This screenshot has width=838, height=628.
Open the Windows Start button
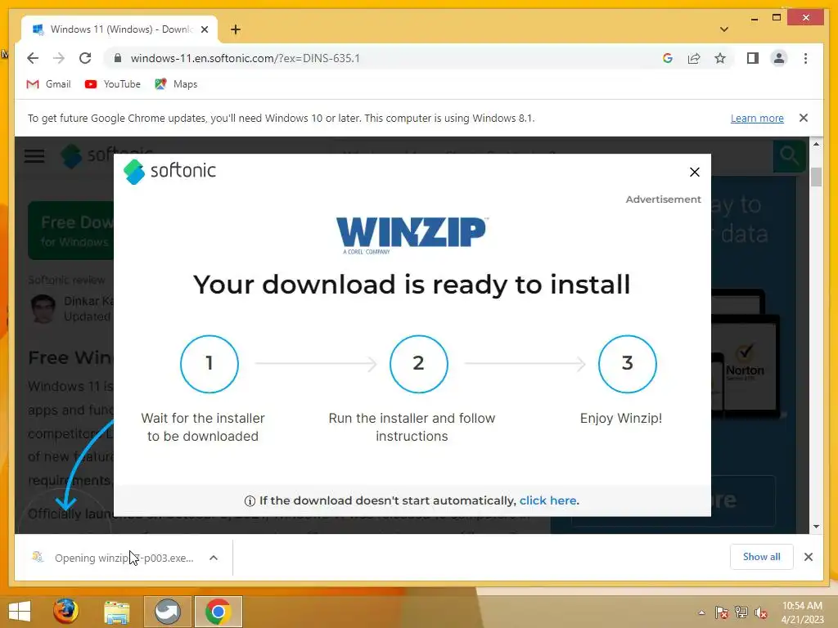[20, 612]
